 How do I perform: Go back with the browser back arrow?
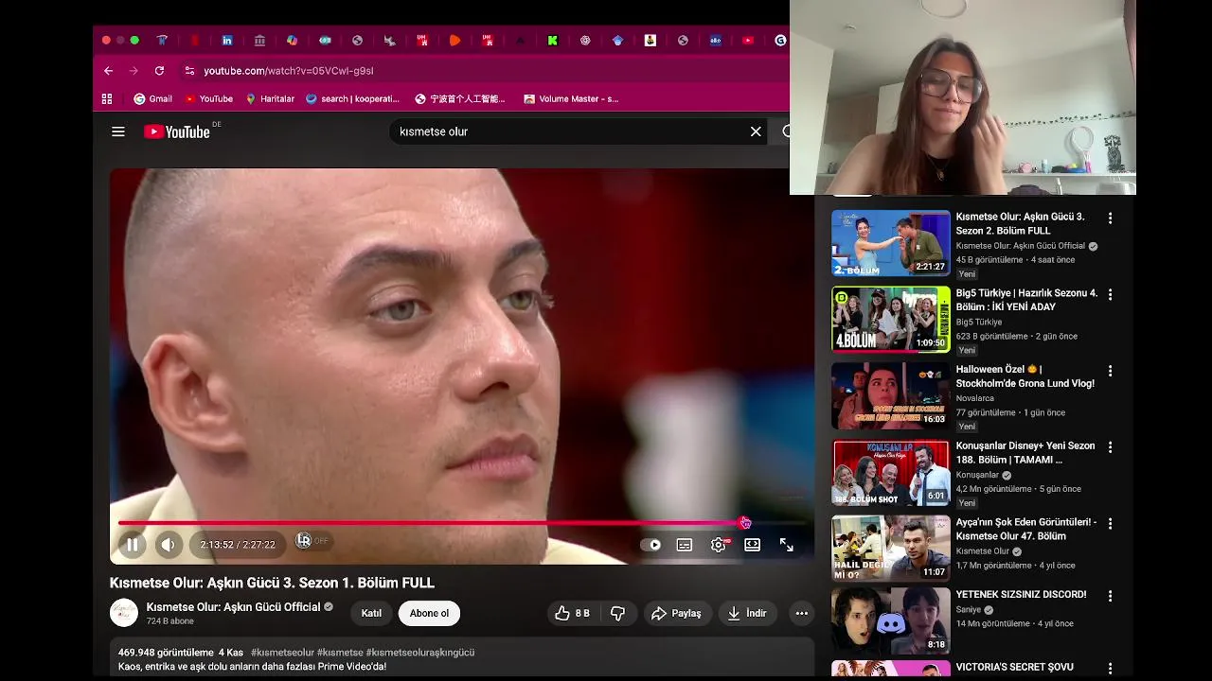109,71
